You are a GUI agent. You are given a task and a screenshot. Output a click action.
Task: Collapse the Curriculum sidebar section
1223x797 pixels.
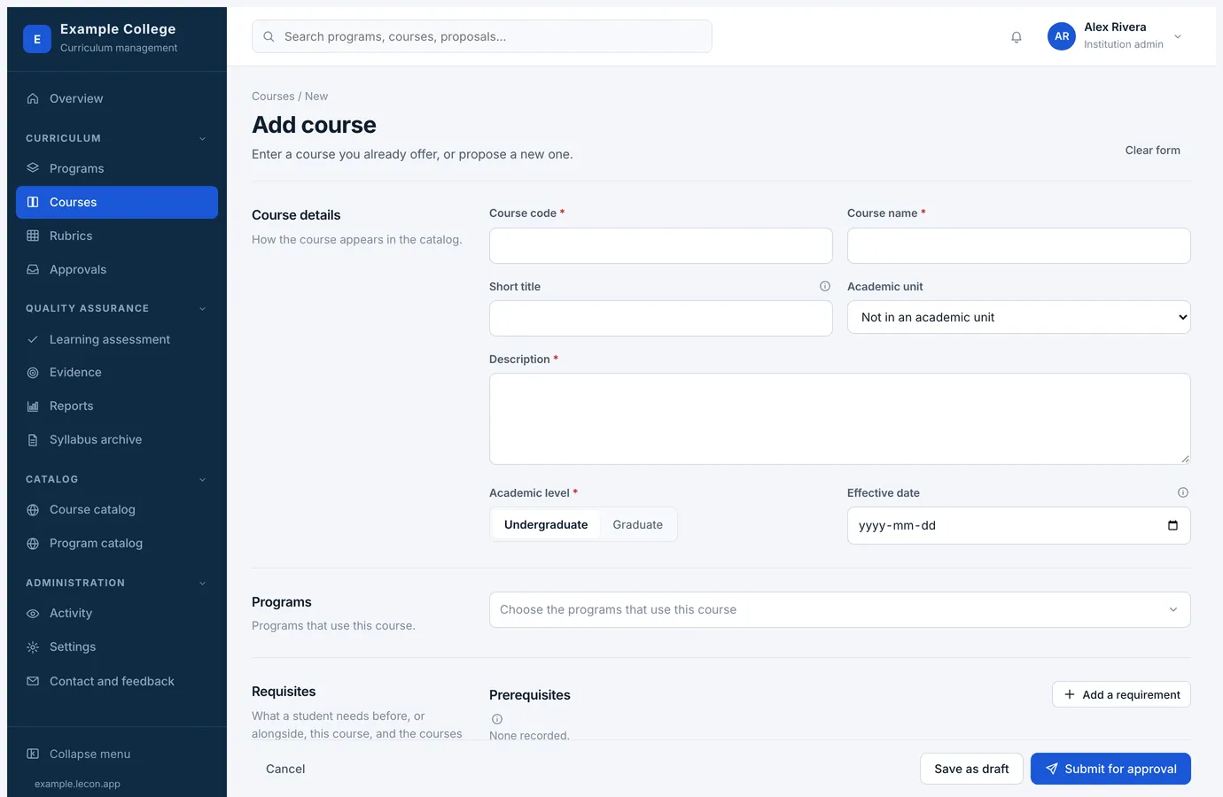202,138
